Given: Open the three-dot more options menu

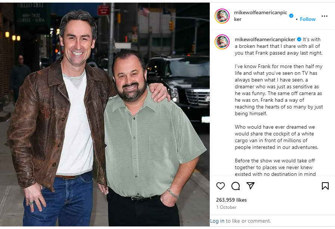Looking at the screenshot, I should point(324,16).
